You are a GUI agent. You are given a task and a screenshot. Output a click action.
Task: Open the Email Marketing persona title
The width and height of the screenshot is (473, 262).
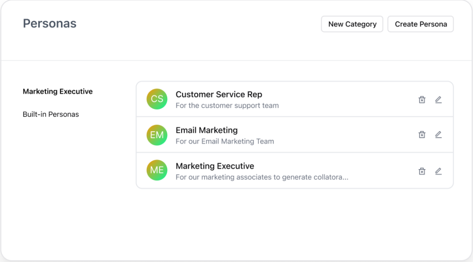[206, 130]
